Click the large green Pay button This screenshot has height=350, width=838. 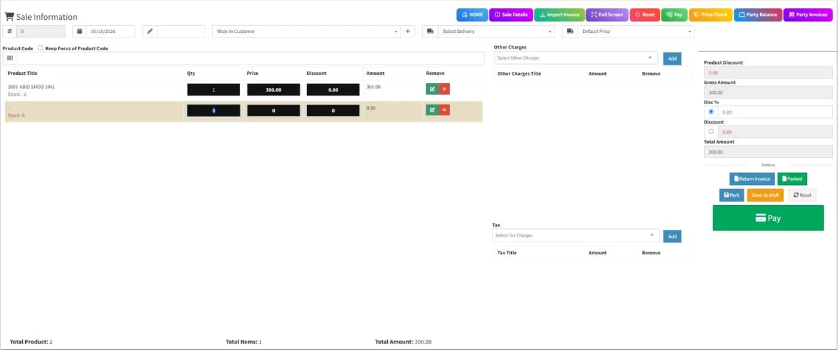point(768,218)
